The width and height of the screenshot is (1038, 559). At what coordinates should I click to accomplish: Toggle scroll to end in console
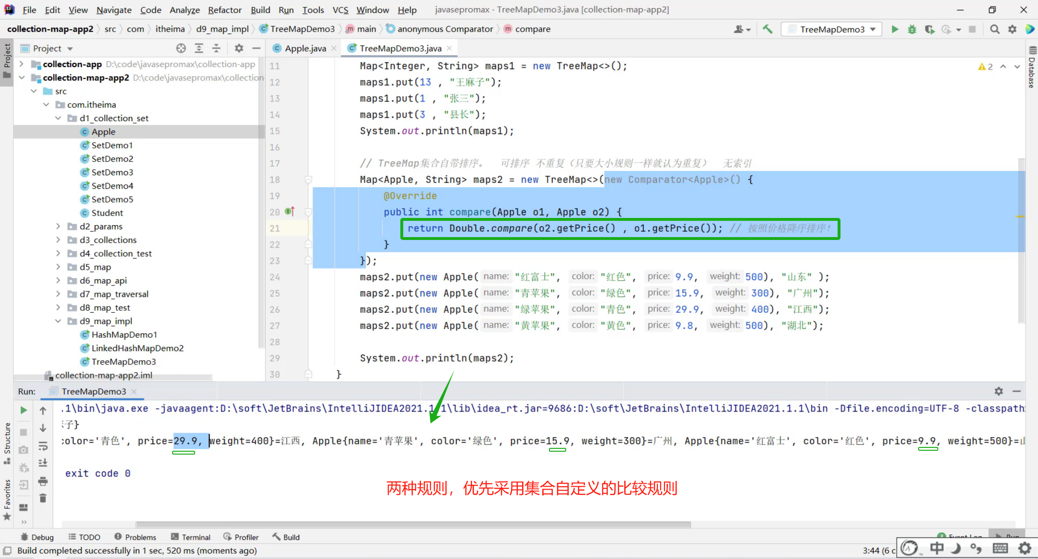[x=43, y=463]
